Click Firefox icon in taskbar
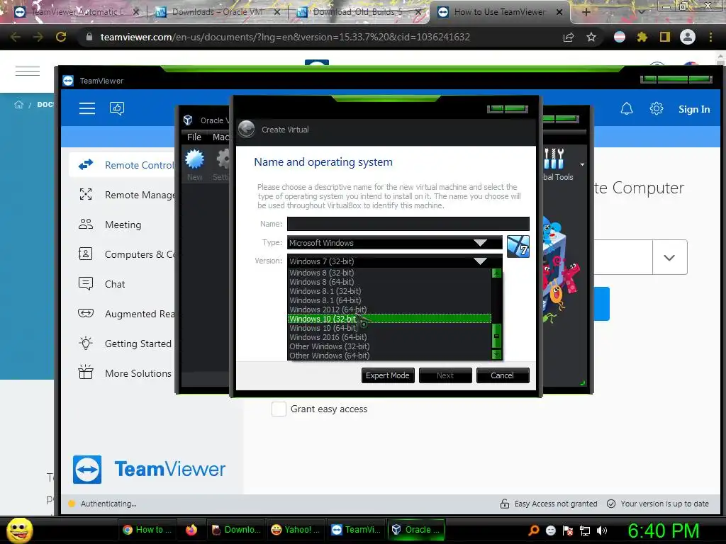726x544 pixels. click(x=191, y=530)
